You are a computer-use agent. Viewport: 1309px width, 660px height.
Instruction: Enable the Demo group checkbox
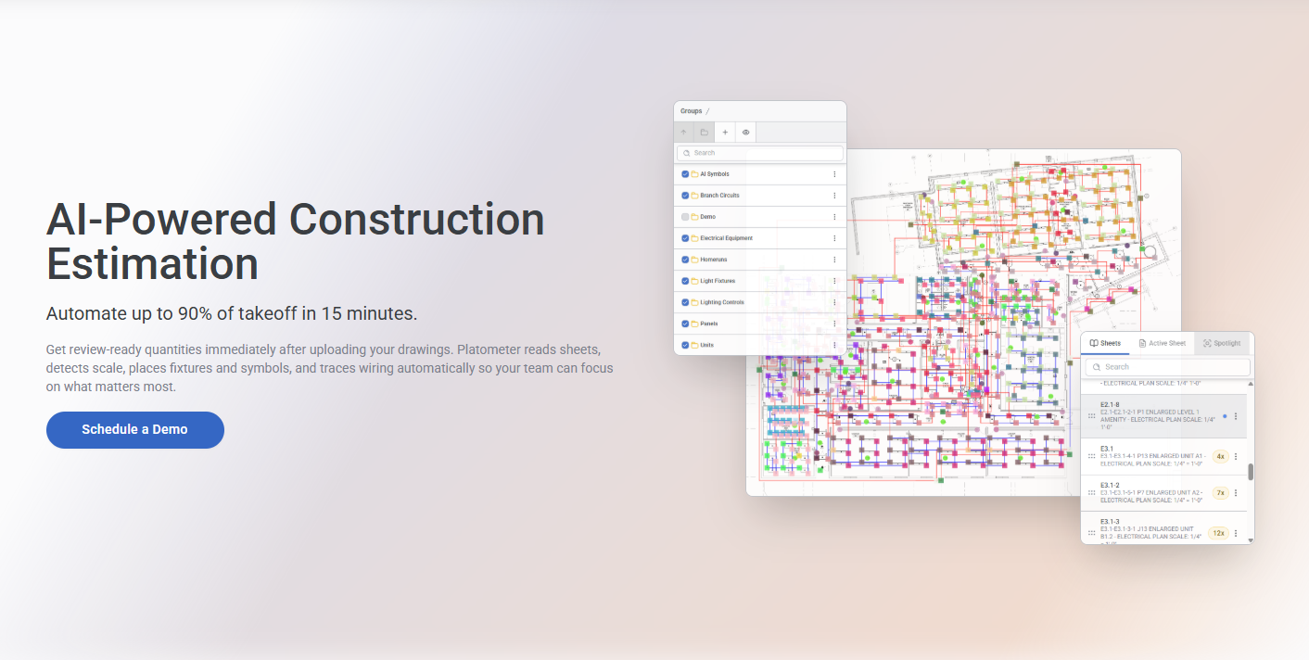(684, 216)
